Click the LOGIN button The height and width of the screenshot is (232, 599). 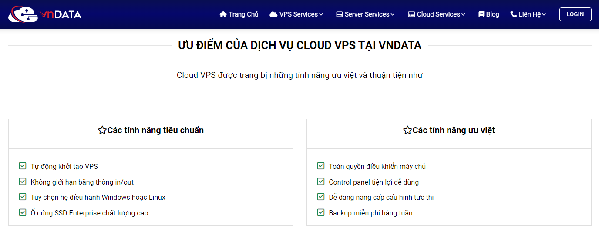point(575,14)
